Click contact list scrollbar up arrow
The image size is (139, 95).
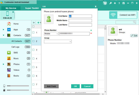(105, 26)
